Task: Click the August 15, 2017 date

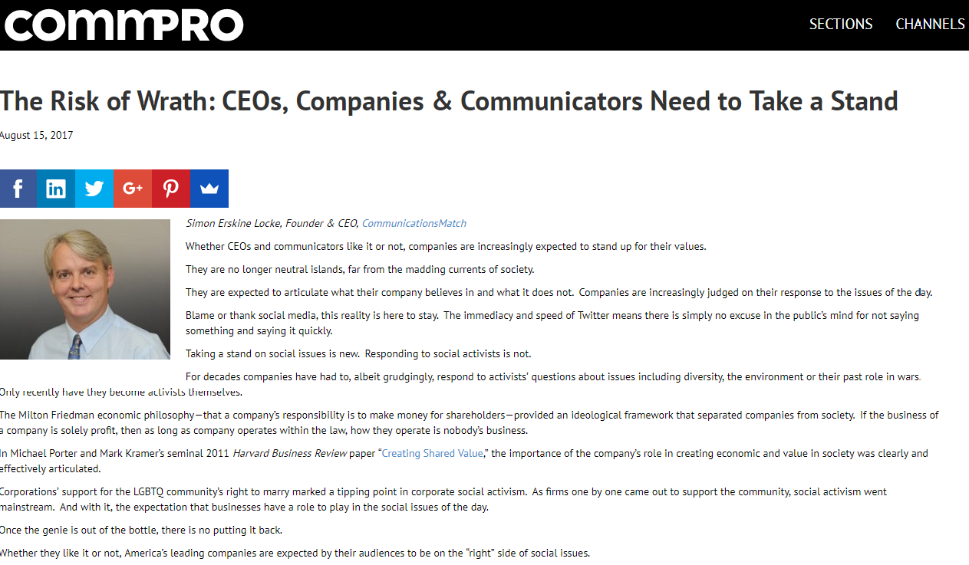Action: click(x=36, y=136)
